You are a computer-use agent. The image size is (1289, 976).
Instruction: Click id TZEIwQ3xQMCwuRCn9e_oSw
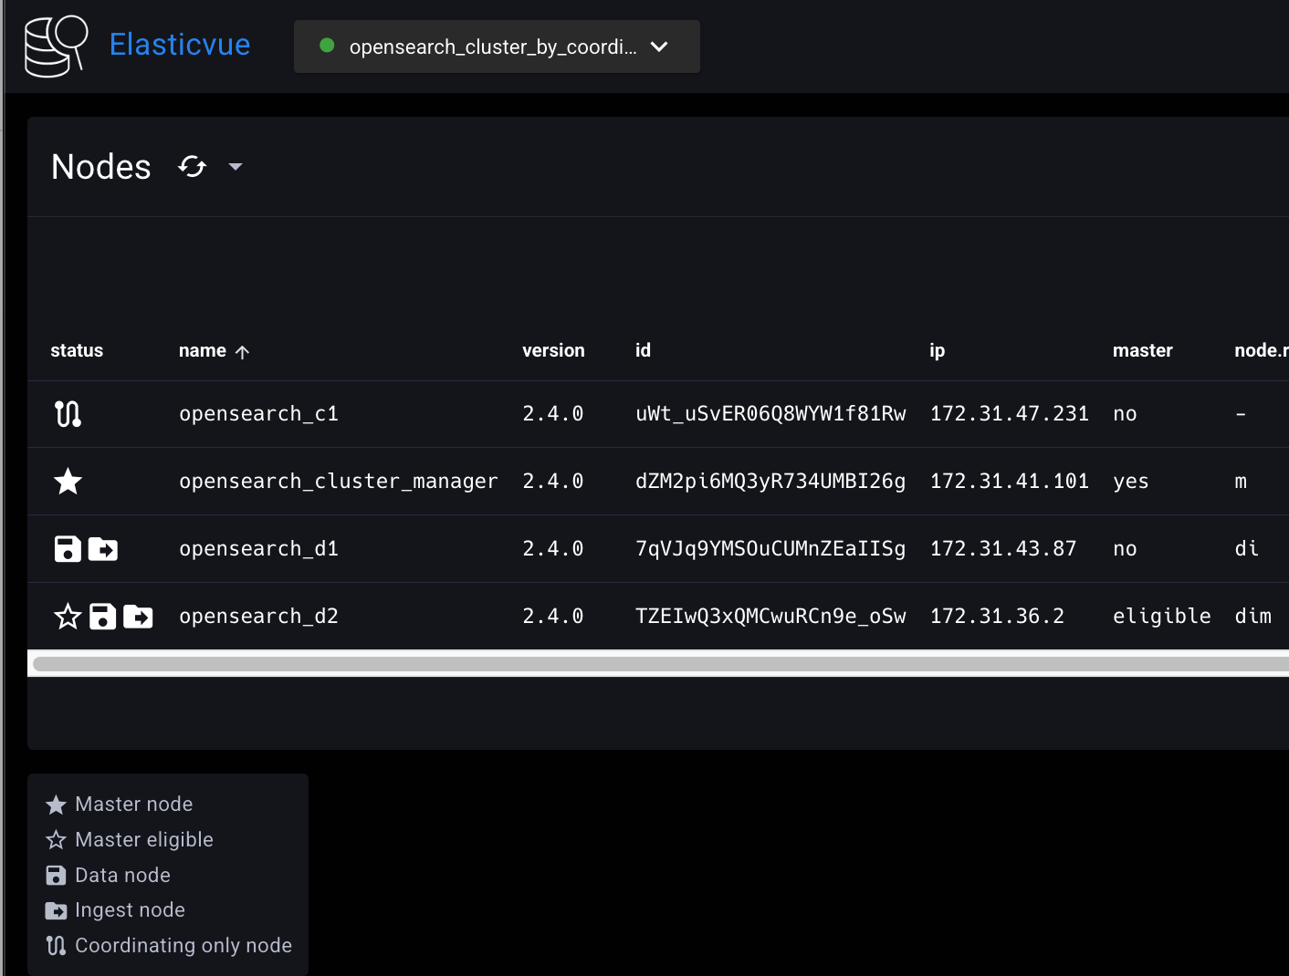[770, 616]
